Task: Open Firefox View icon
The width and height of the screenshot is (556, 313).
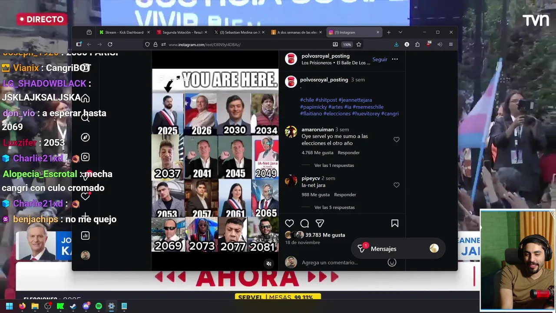Action: 89,32
